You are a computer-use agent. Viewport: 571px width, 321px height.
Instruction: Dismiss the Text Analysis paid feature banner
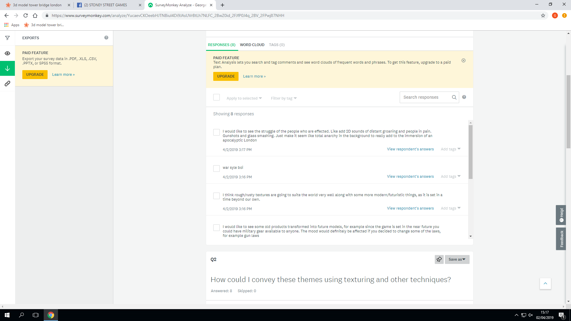tap(463, 61)
